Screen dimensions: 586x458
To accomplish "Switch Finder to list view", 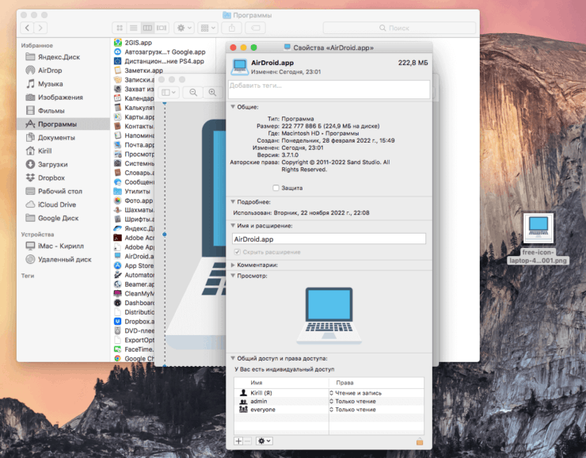I will click(x=133, y=28).
